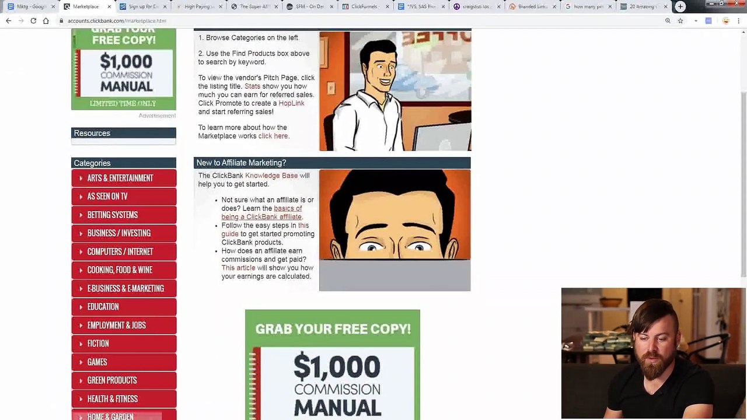Click the large Grab Your Free Copy banner

pos(333,365)
